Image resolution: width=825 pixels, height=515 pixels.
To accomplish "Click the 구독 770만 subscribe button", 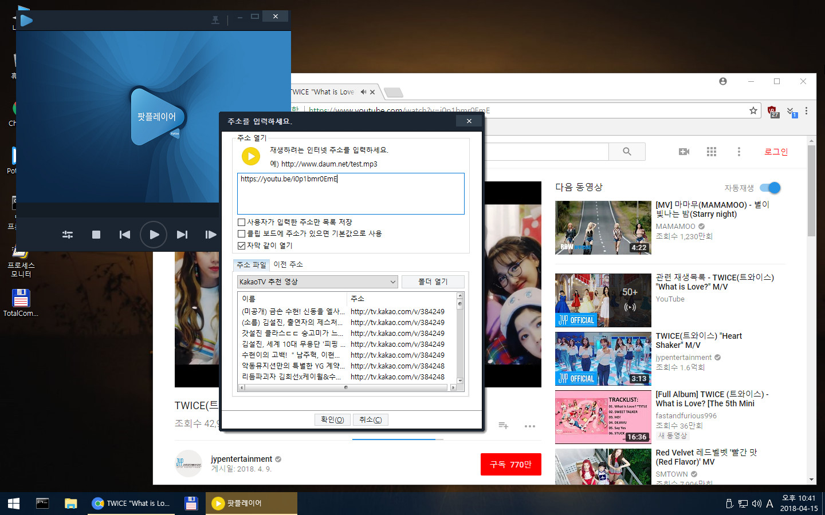I will [x=511, y=465].
